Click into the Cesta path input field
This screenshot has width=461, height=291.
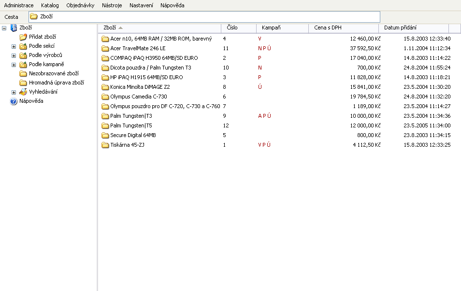tap(204, 17)
